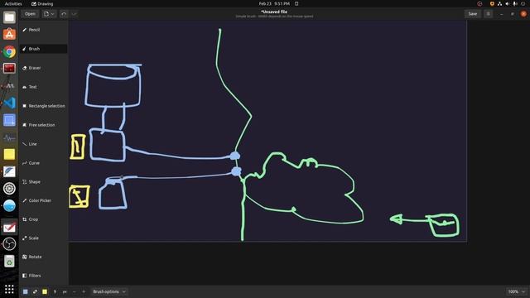Open the sticky notes app in dock
The height and width of the screenshot is (298, 530).
pos(9,154)
